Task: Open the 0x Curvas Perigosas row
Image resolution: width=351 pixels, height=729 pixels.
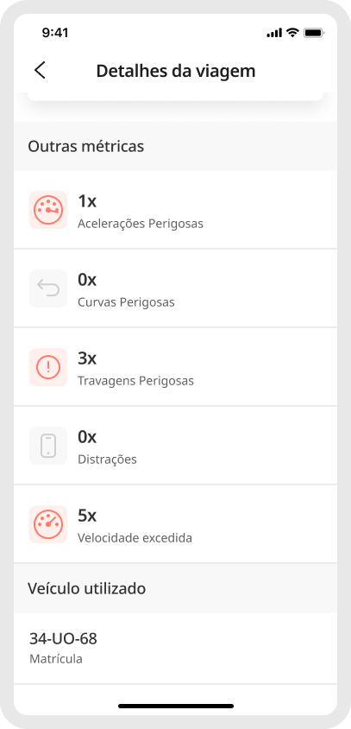Action: click(176, 288)
